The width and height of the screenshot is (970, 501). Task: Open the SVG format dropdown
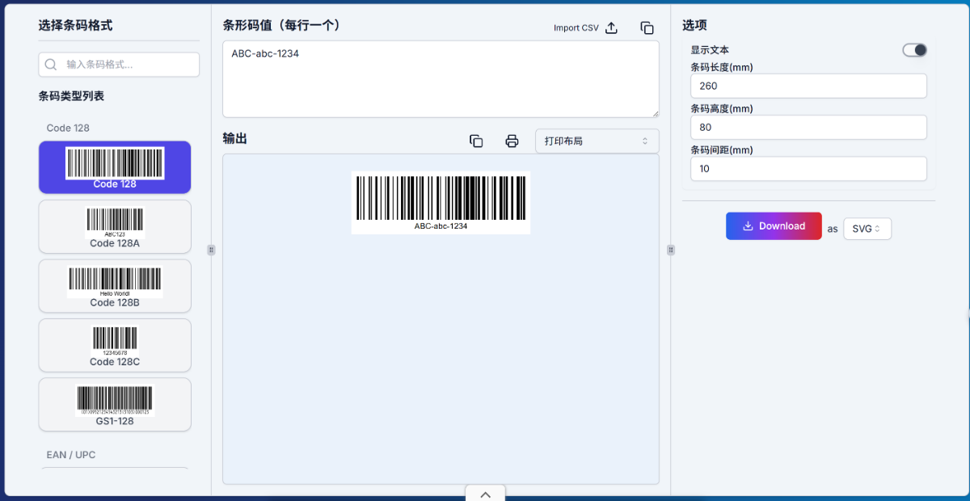point(867,229)
